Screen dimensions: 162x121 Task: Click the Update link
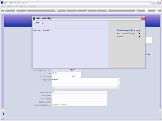point(148,54)
